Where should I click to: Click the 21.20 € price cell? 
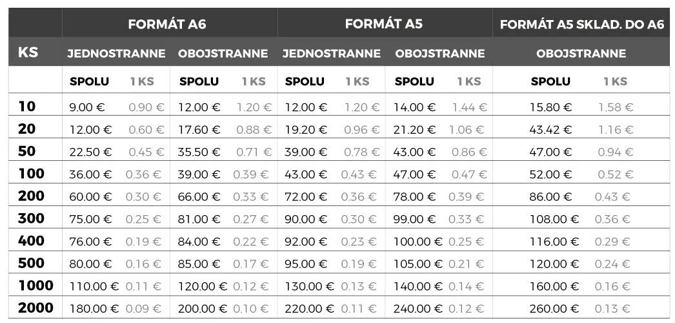pos(415,130)
